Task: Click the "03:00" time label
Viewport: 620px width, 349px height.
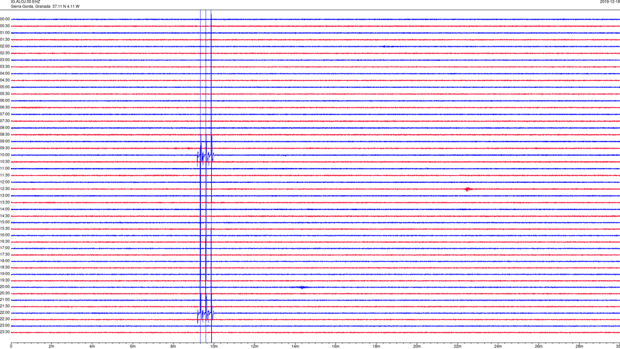Action: point(5,59)
